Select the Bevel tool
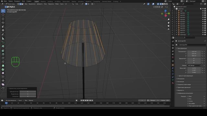Screen dimensions: 207x116 coord(3,54)
